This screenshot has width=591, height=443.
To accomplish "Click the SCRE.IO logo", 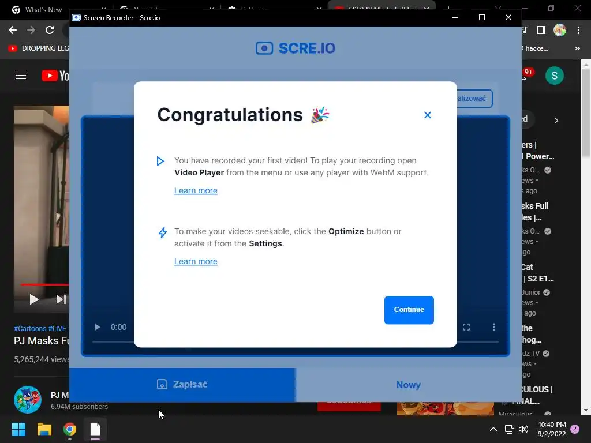I will pyautogui.click(x=295, y=48).
